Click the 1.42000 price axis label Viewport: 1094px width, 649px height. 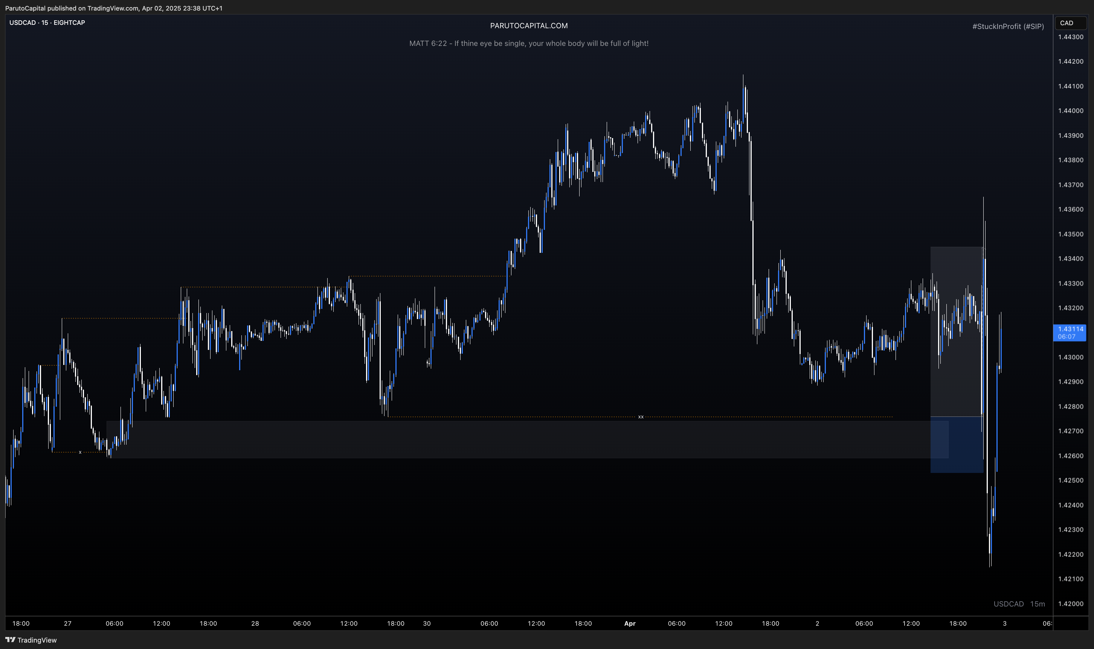[x=1070, y=603]
